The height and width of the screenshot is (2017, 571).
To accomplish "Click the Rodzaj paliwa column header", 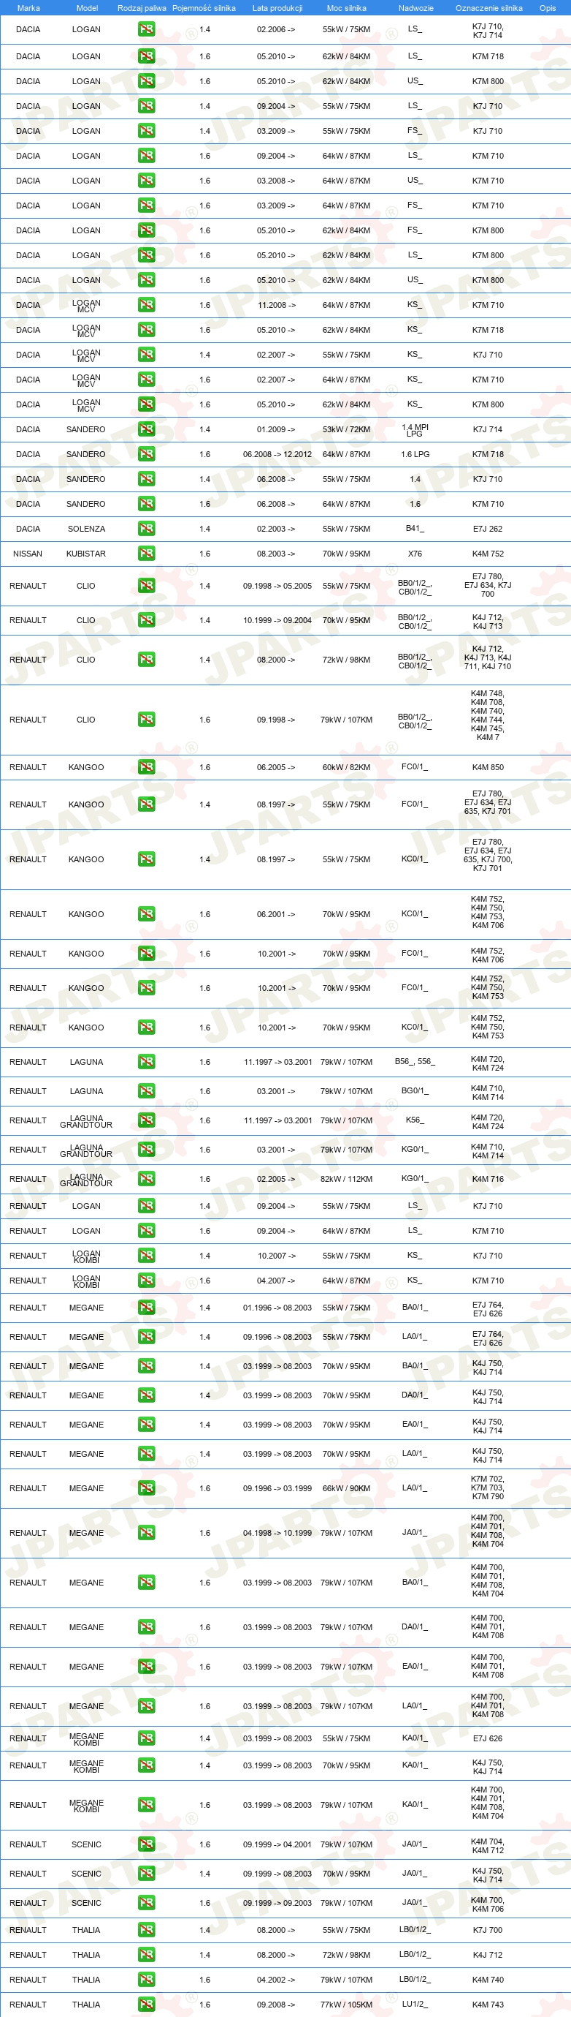I will point(142,8).
